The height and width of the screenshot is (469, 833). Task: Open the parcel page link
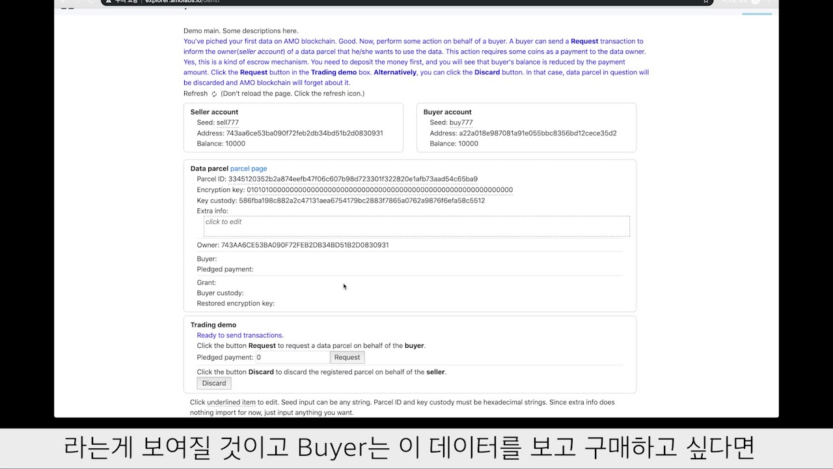249,169
